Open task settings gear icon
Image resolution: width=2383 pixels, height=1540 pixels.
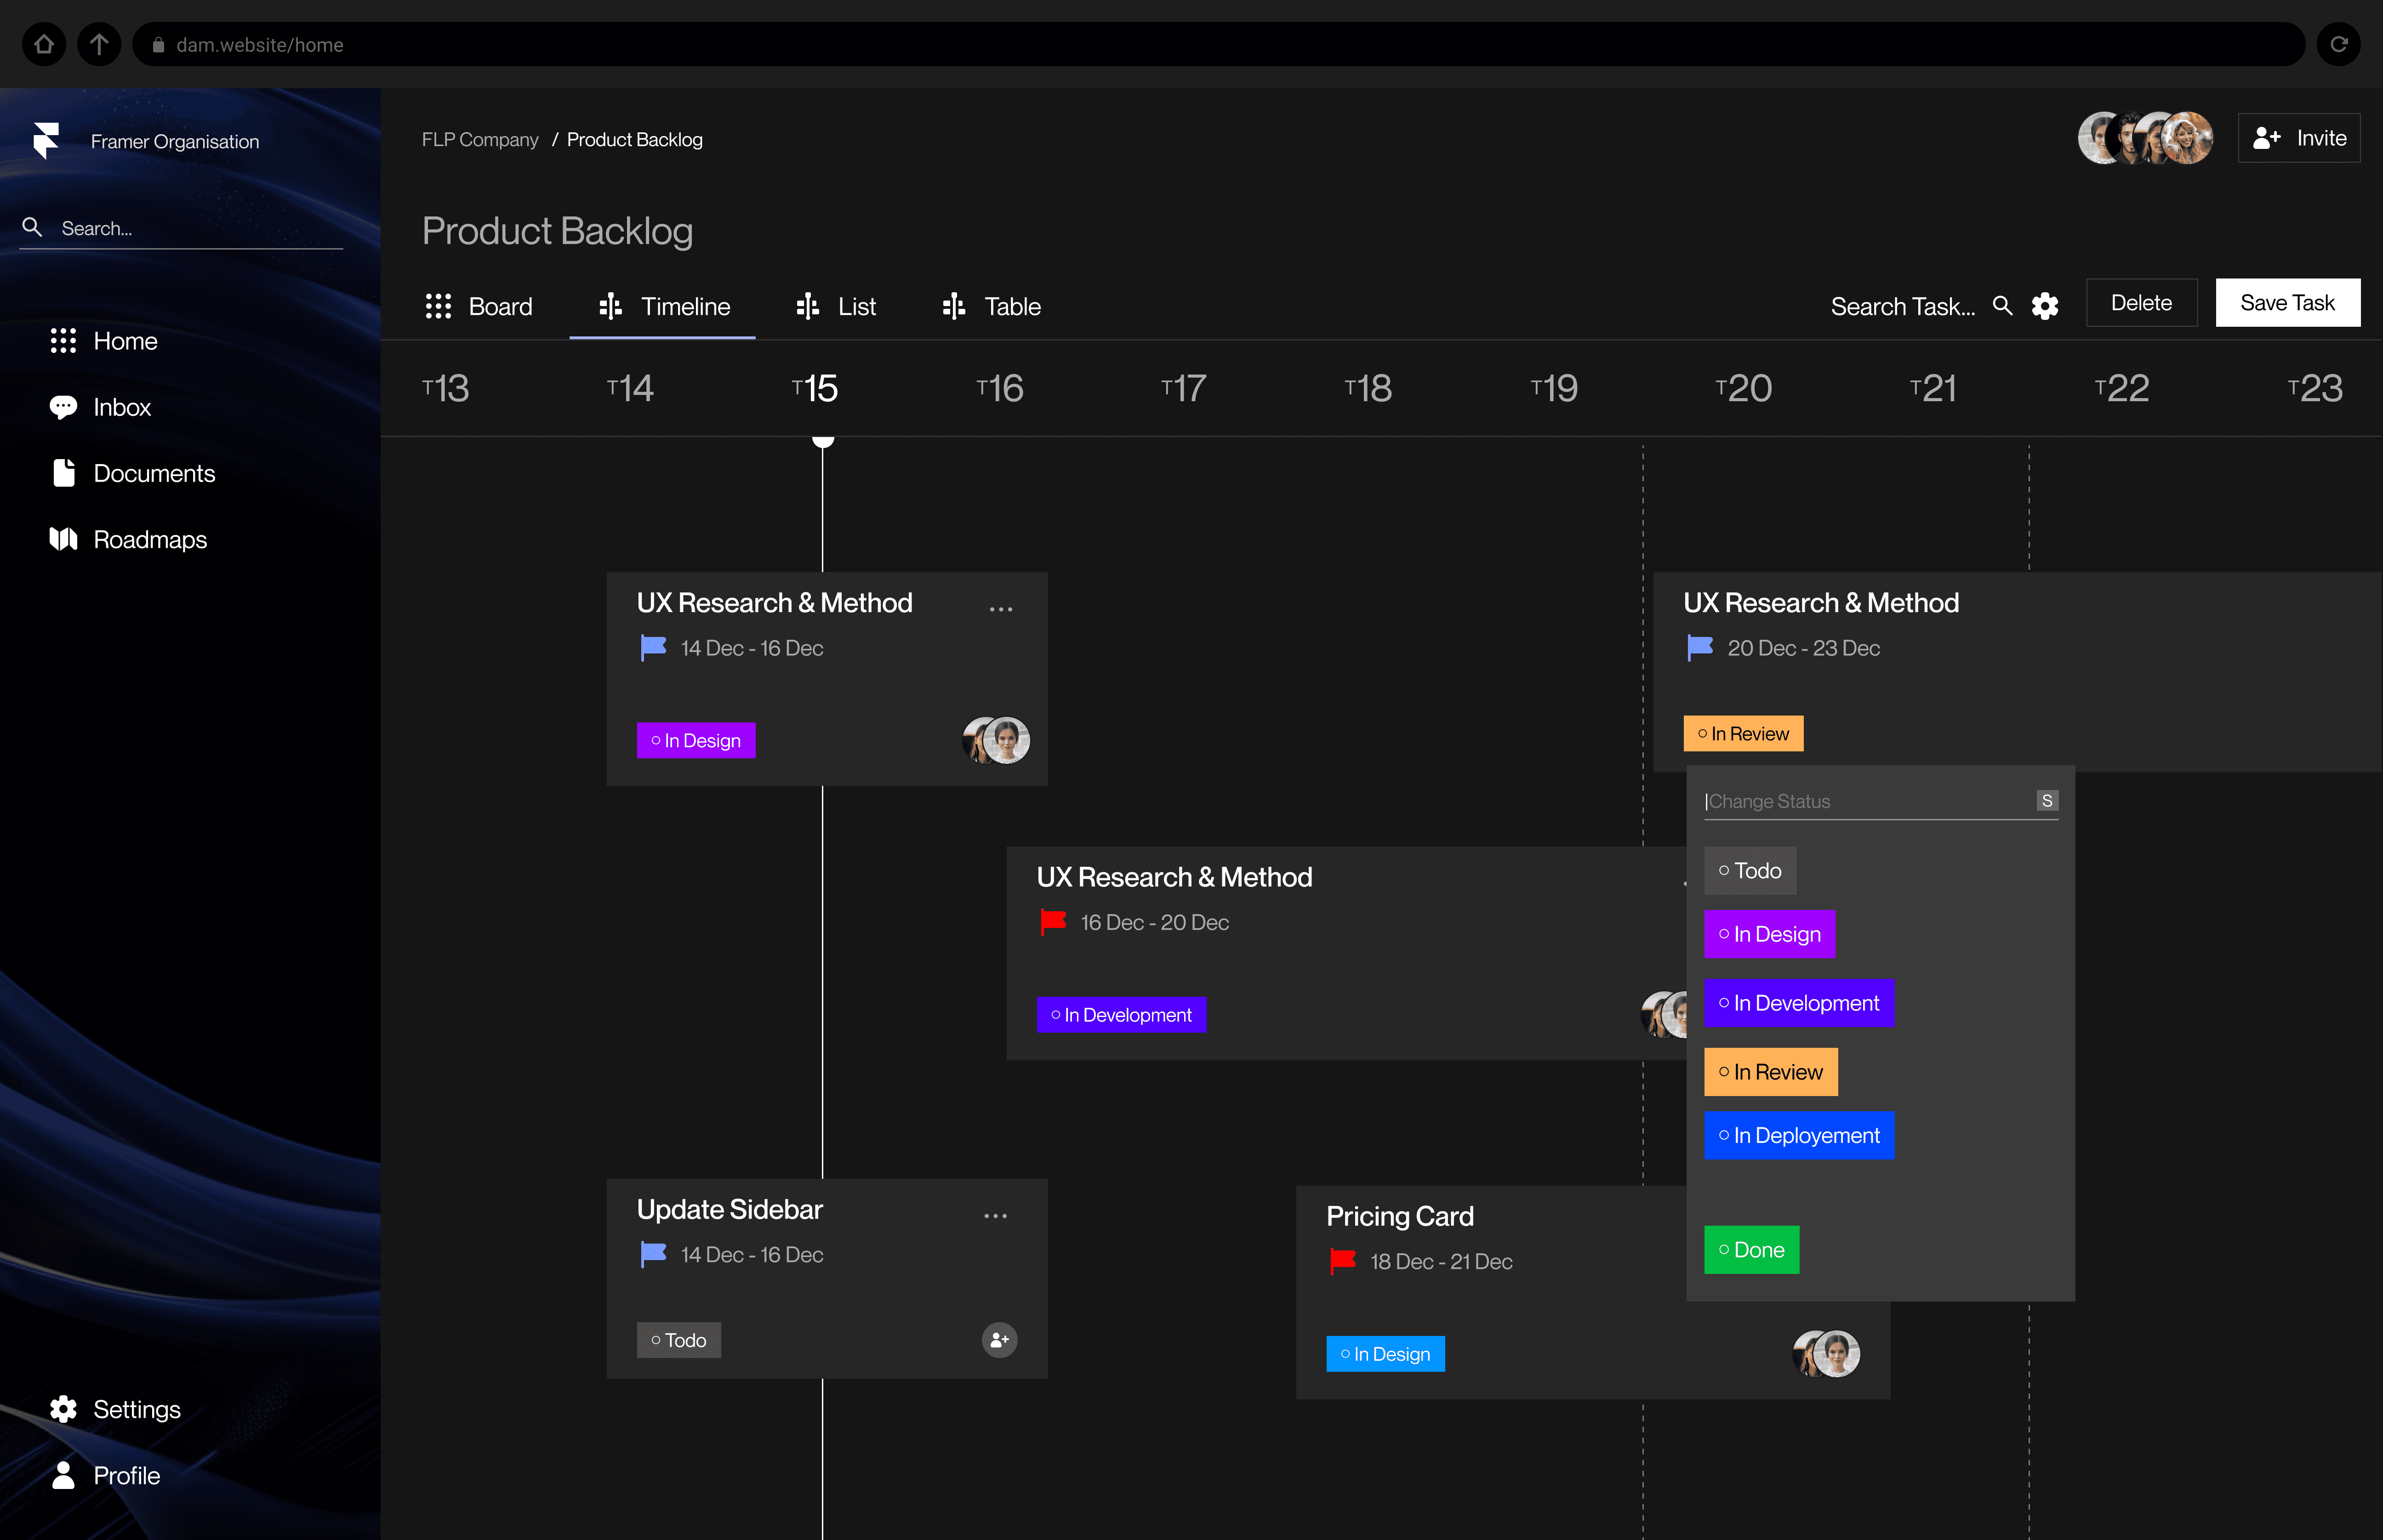(x=2045, y=306)
